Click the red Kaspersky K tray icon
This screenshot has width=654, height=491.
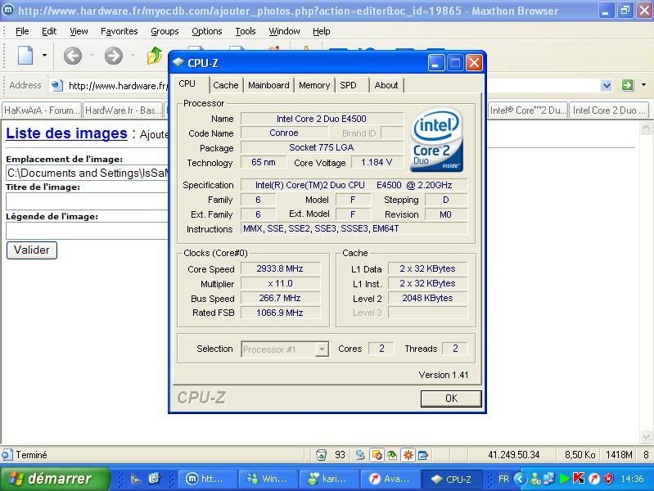(579, 479)
